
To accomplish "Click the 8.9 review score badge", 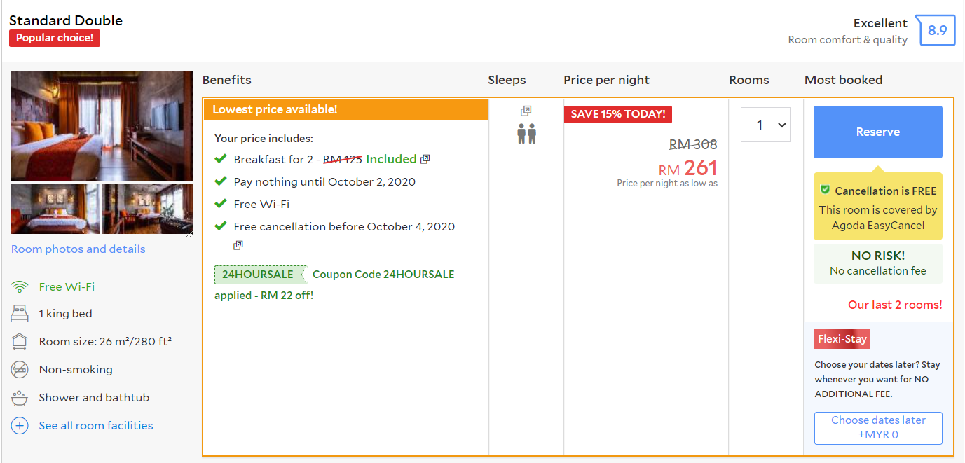I will tap(936, 30).
